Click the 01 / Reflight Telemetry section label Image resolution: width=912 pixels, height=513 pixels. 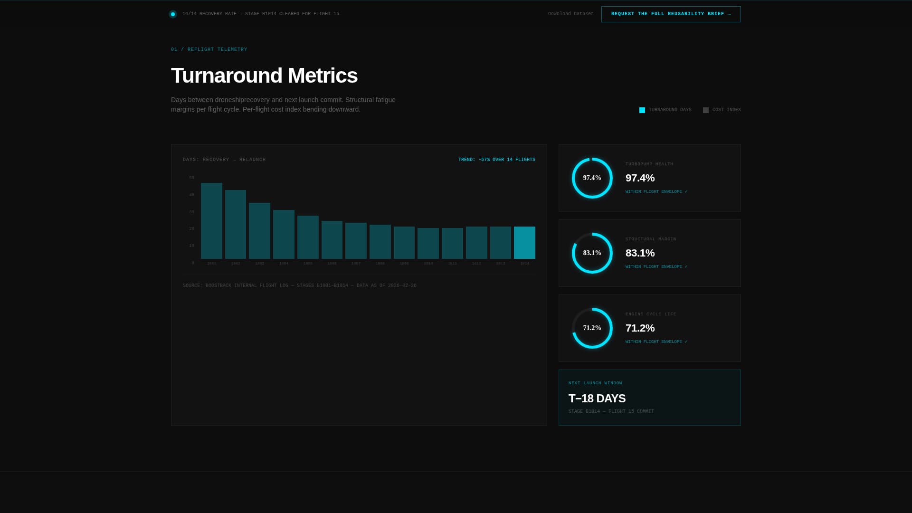(209, 49)
